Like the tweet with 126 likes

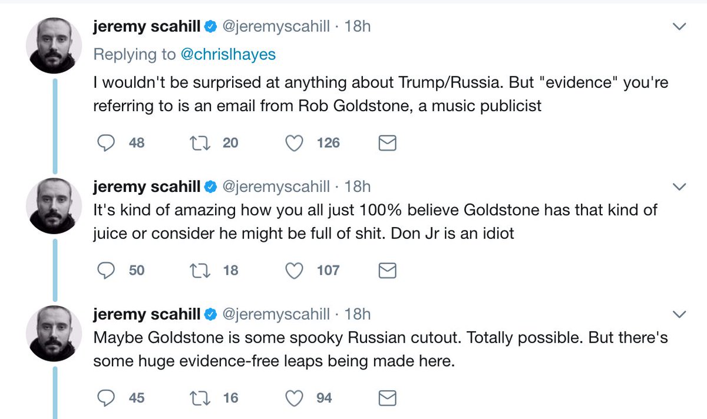(x=294, y=142)
